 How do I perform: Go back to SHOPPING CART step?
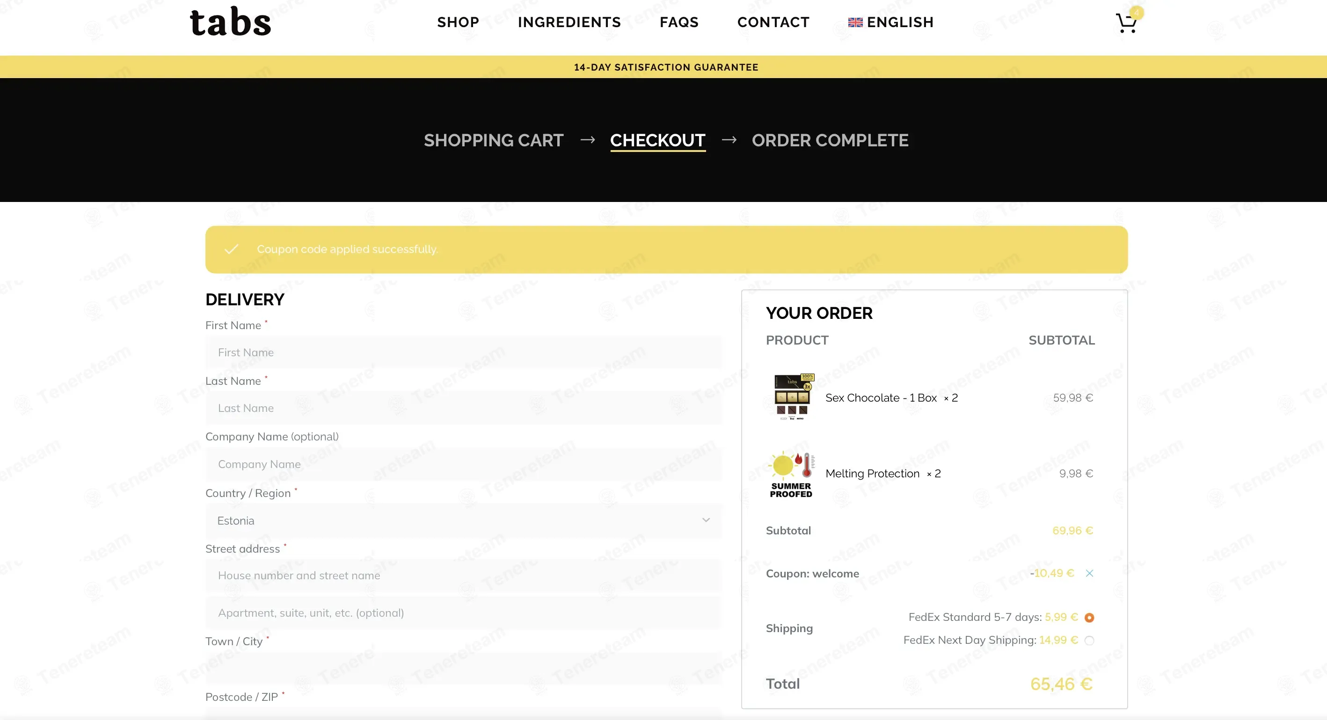[x=494, y=140]
